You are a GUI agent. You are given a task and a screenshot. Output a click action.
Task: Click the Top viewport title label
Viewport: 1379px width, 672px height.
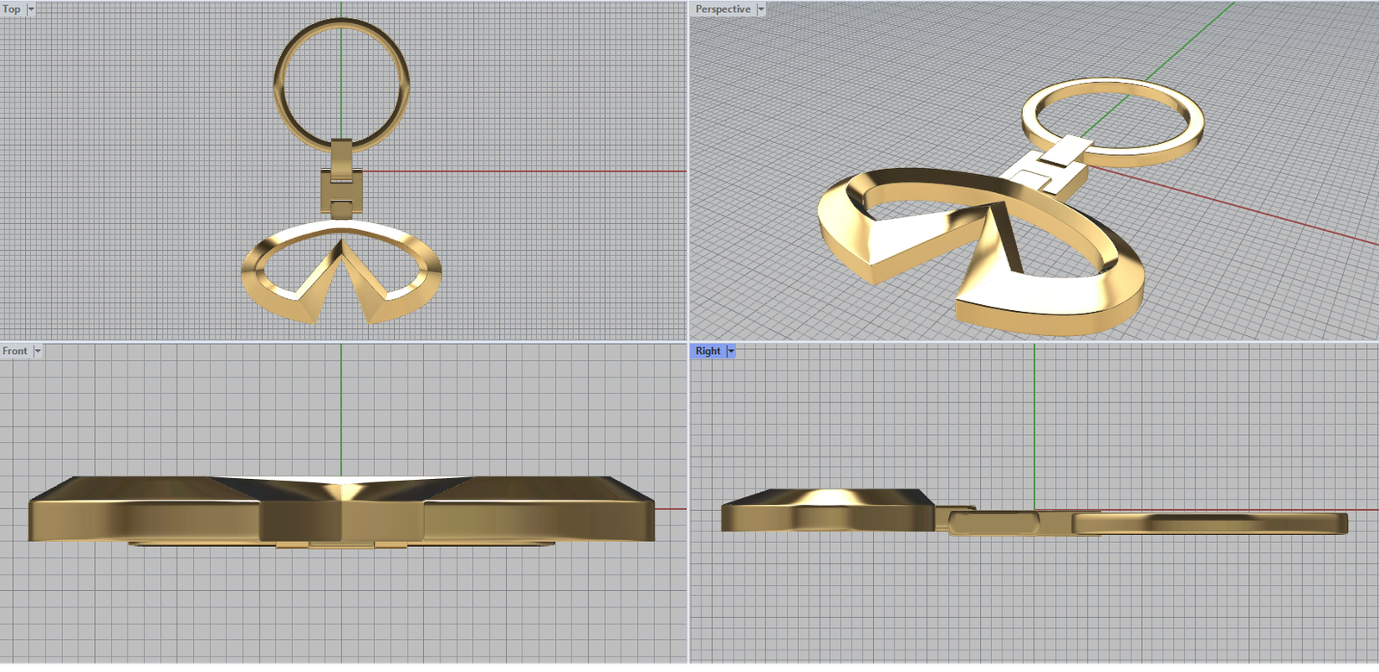tap(11, 9)
